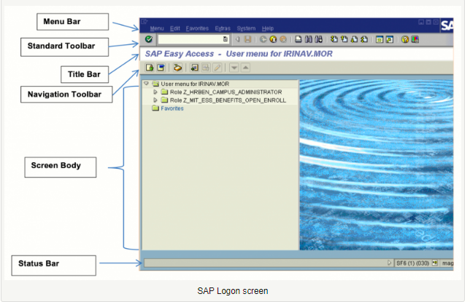Image resolution: width=470 pixels, height=302 pixels.
Task: Click the Print icon
Action: 298,39
